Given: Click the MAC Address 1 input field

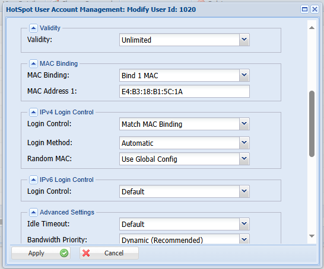Looking at the screenshot, I should [185, 91].
